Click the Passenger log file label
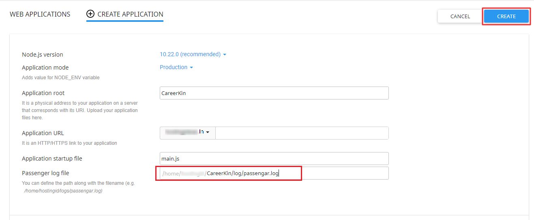 [45, 173]
